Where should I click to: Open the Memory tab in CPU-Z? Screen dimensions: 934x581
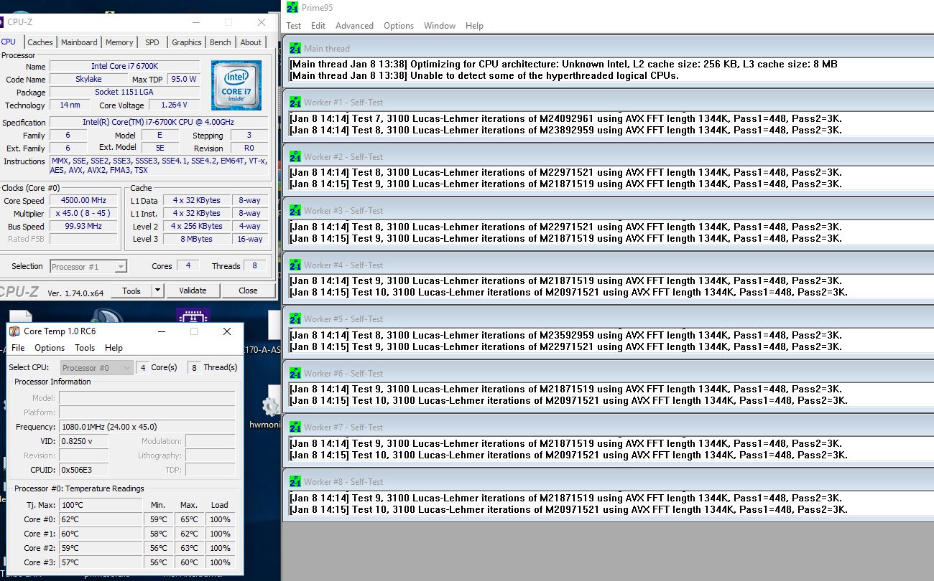pos(119,42)
